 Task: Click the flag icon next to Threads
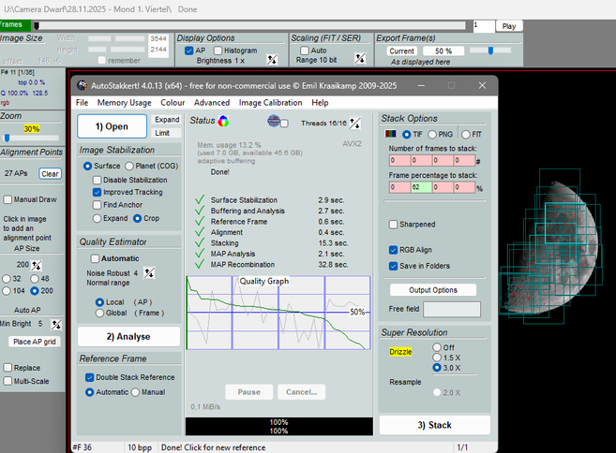(x=275, y=121)
